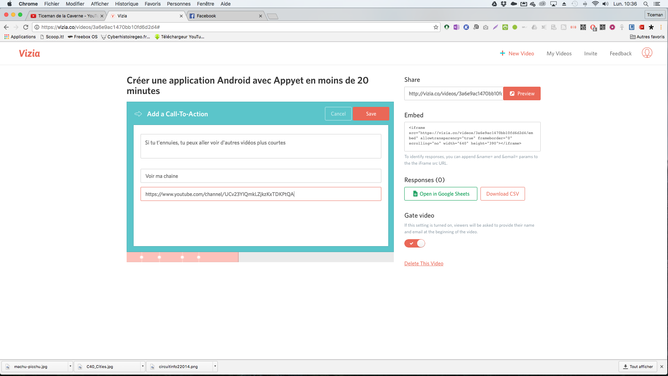Screen dimensions: 668x376
Task: Click the Delete This Video link
Action: tap(424, 264)
